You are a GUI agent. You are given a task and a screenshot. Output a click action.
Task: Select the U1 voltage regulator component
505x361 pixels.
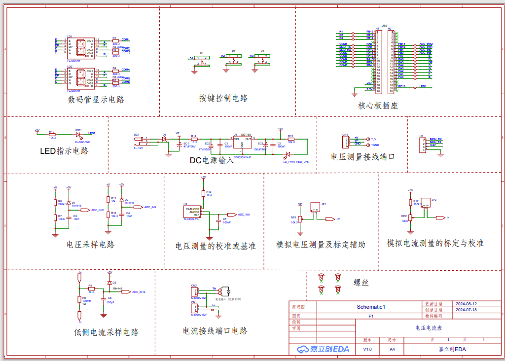coord(243,142)
